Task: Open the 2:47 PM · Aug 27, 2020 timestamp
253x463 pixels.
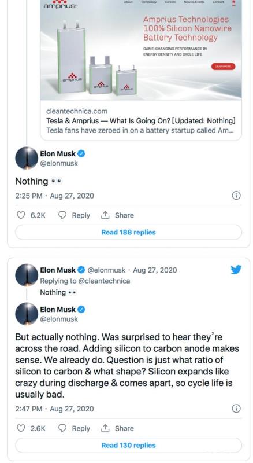Action: (x=54, y=409)
